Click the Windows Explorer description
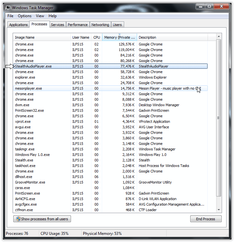Image resolution: width=234 pixels, height=242 pixels. pyautogui.click(x=153, y=77)
